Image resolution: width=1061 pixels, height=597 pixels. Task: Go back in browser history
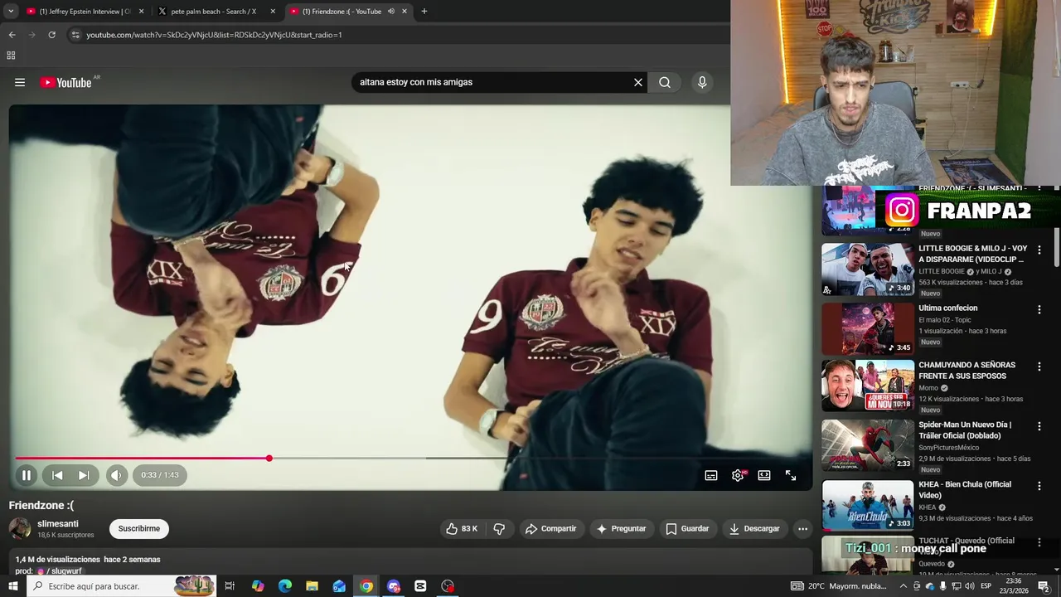pyautogui.click(x=12, y=35)
